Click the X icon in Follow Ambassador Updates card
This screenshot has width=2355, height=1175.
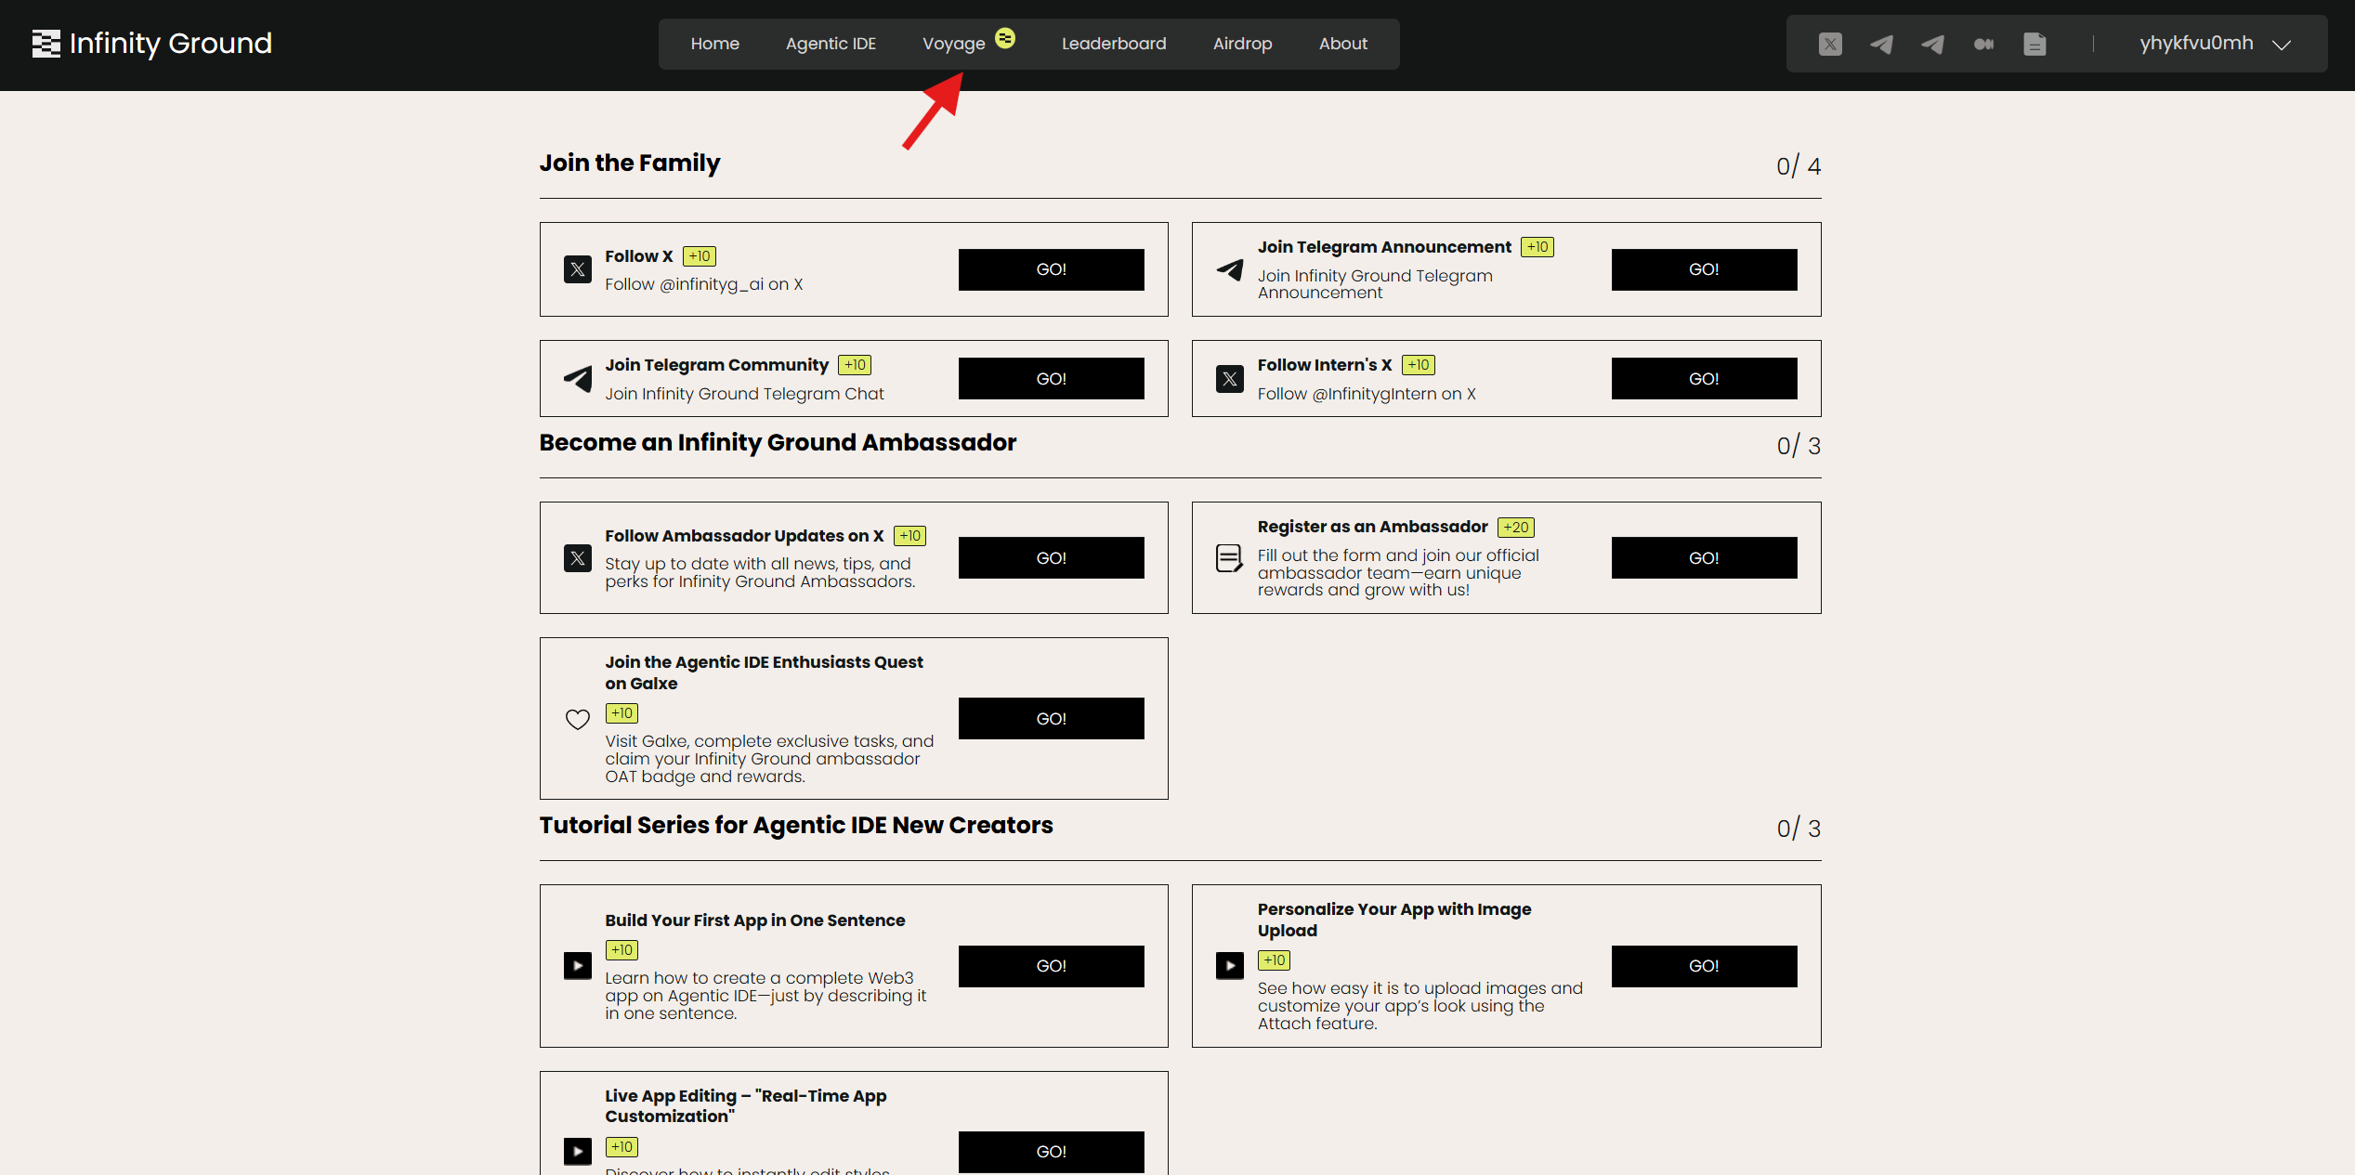578,557
